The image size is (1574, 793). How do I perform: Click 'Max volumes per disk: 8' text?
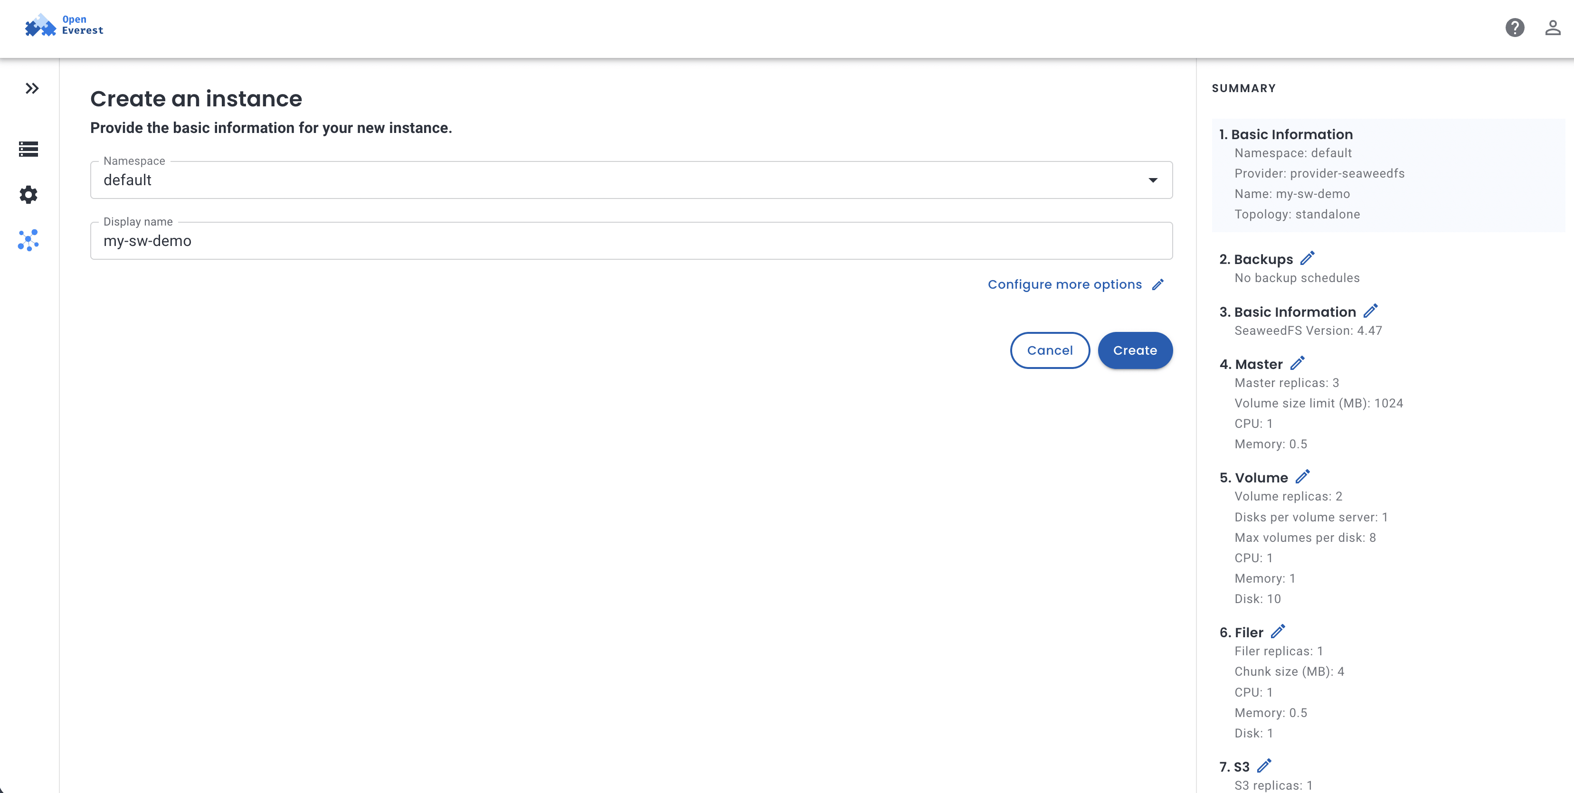[x=1305, y=538]
